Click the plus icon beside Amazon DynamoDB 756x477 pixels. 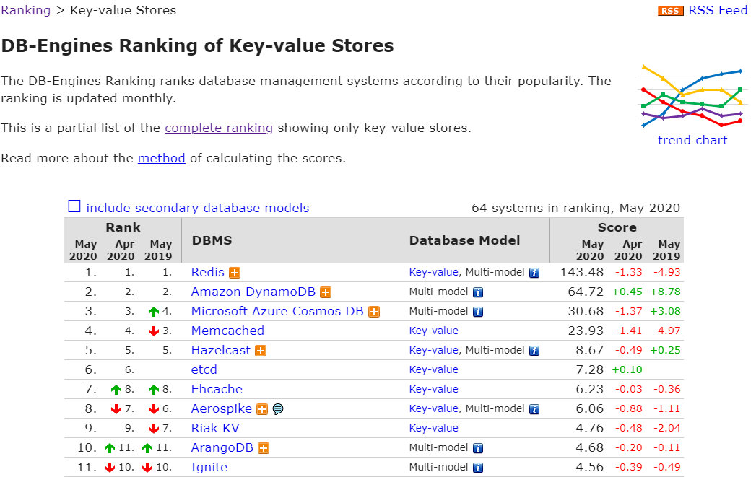tap(326, 292)
